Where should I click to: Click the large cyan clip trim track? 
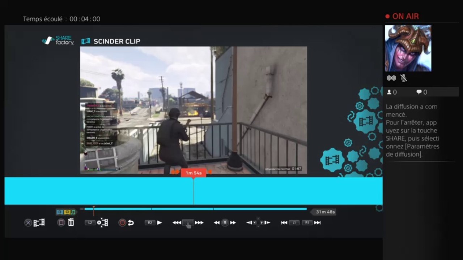point(194,191)
